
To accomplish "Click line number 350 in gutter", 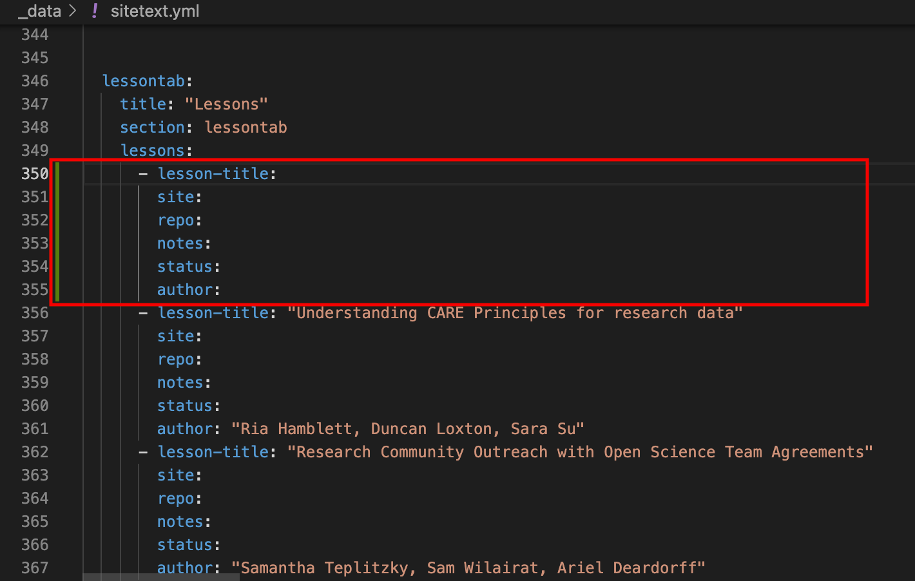I will [x=35, y=174].
